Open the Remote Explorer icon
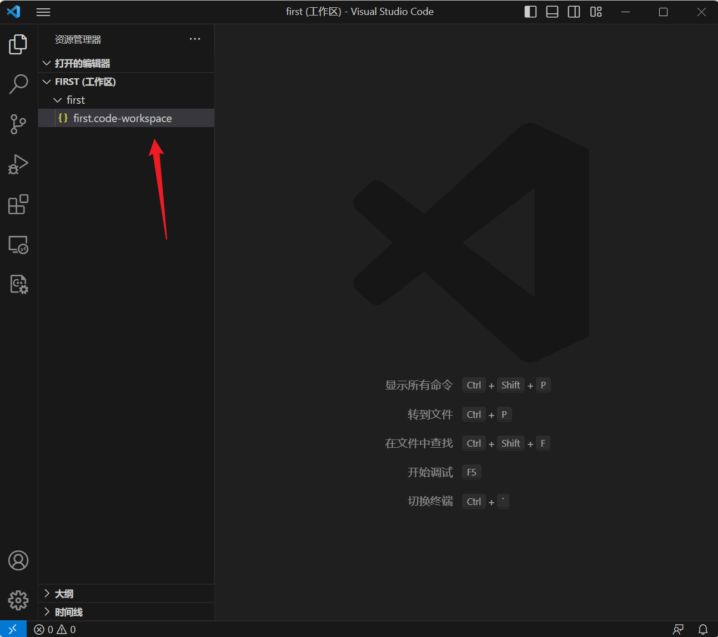Screen dimensions: 718x637 pyautogui.click(x=18, y=245)
